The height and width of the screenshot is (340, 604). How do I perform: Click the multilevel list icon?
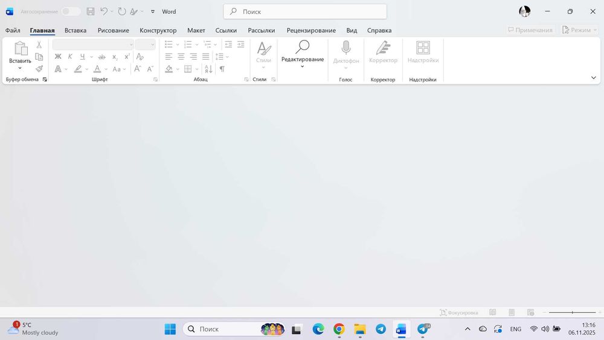[x=207, y=44]
